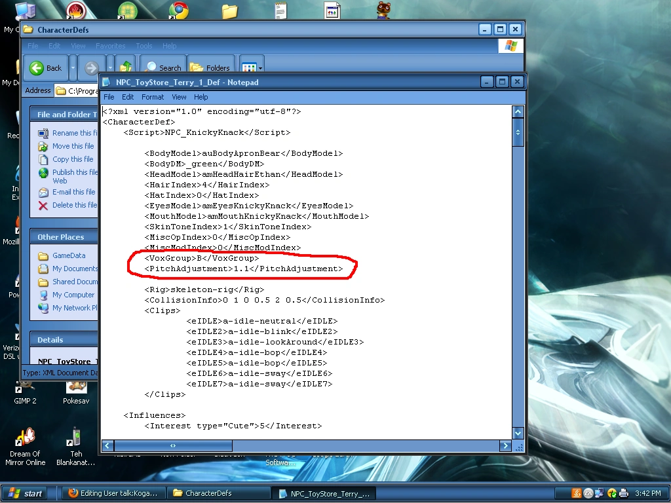Open the Windows Start button
Viewport: 671px width, 503px height.
coord(24,493)
